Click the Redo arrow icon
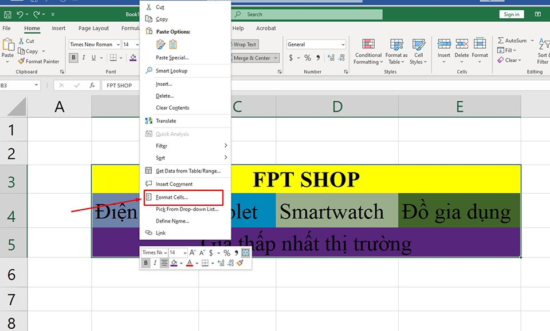 coord(37,14)
